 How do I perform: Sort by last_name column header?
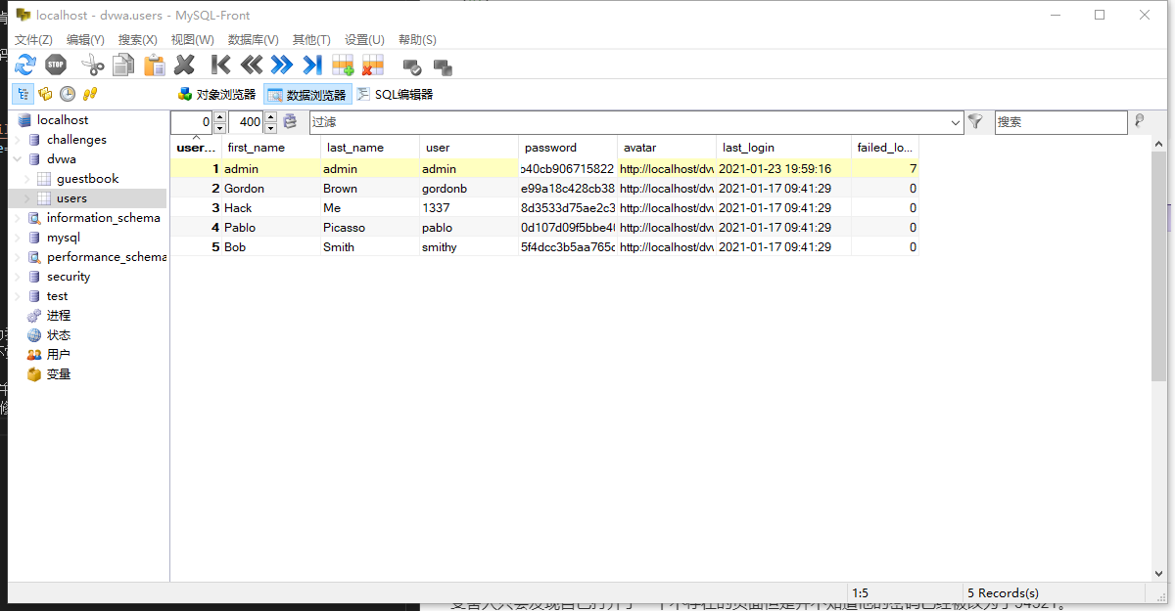370,148
